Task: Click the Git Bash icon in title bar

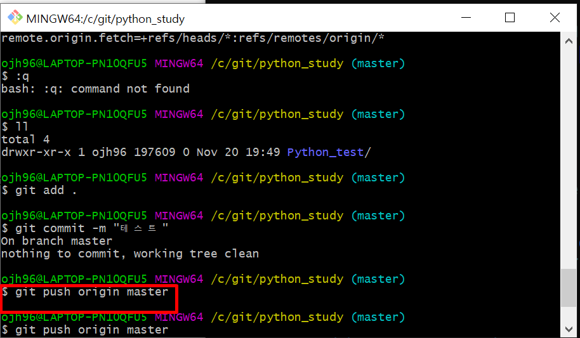Action: coord(15,17)
